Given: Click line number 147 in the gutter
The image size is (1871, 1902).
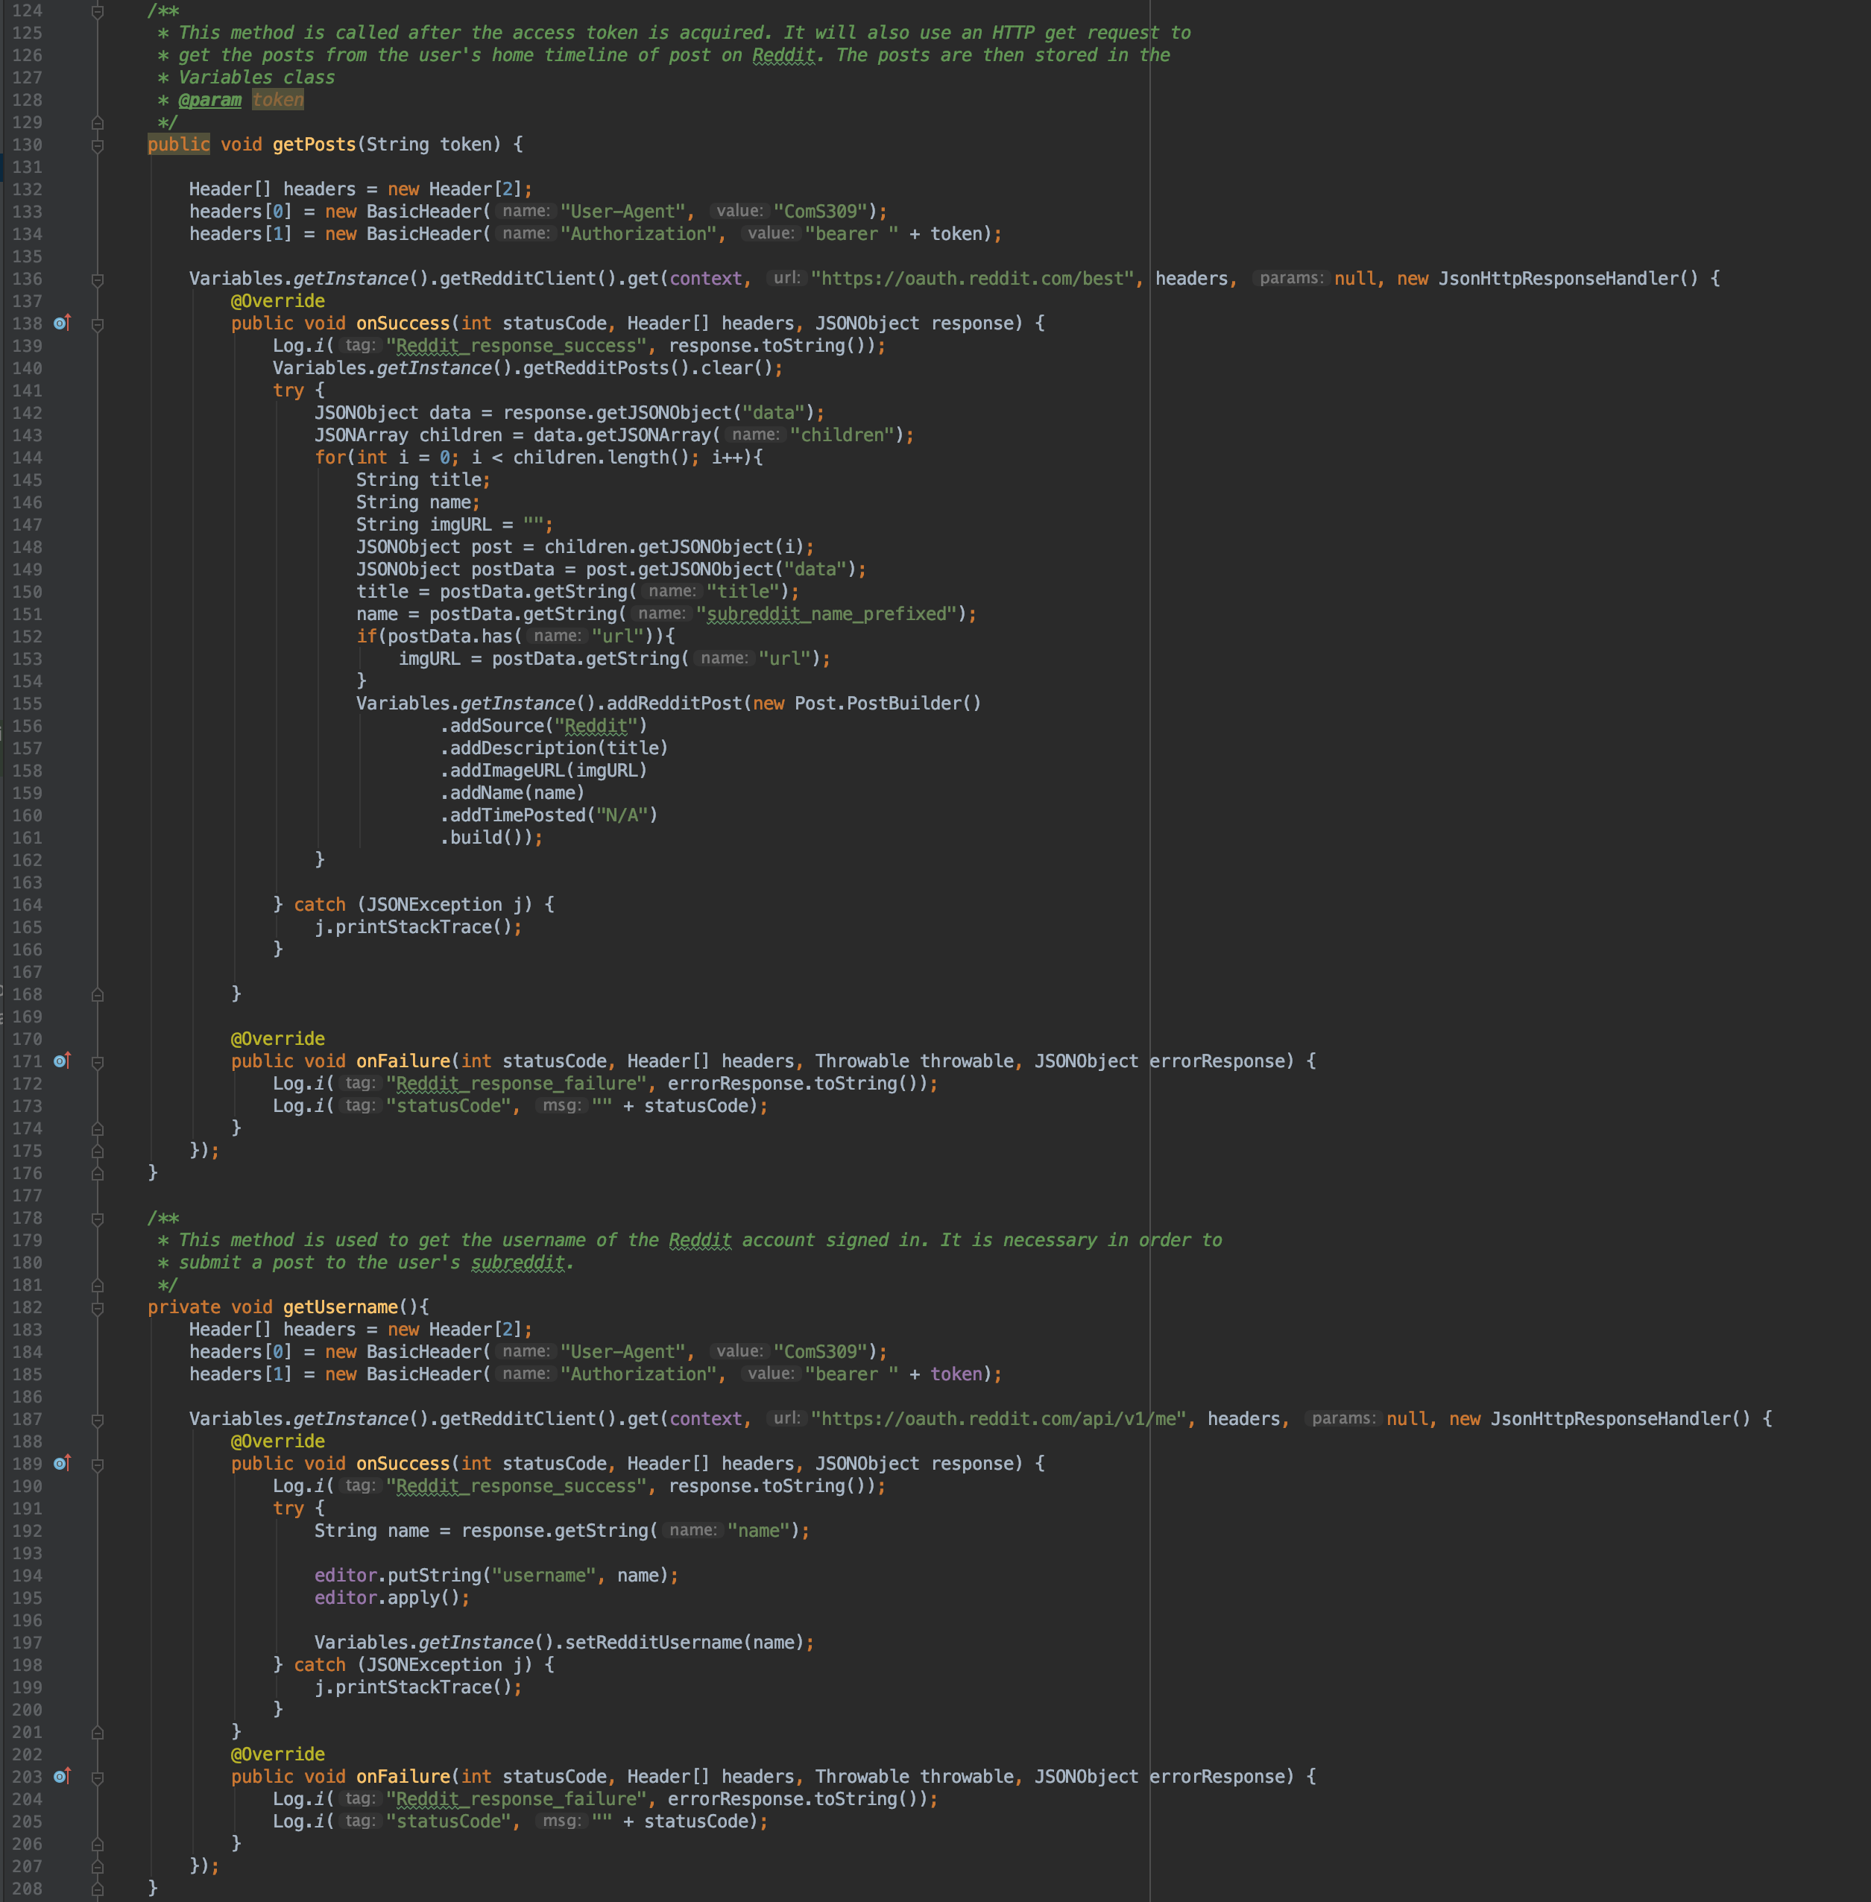Looking at the screenshot, I should [x=28, y=525].
